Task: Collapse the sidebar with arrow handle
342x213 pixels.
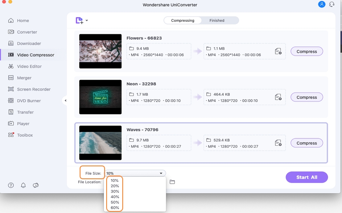Action: click(x=66, y=101)
